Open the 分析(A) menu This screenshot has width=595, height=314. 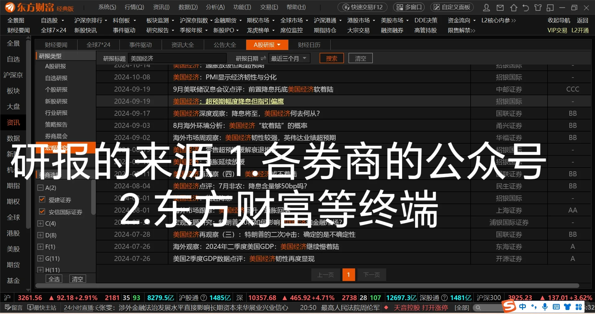pos(215,7)
